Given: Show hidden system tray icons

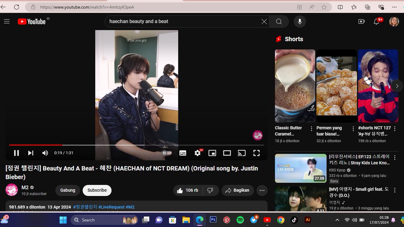Looking at the screenshot, I should [337, 220].
